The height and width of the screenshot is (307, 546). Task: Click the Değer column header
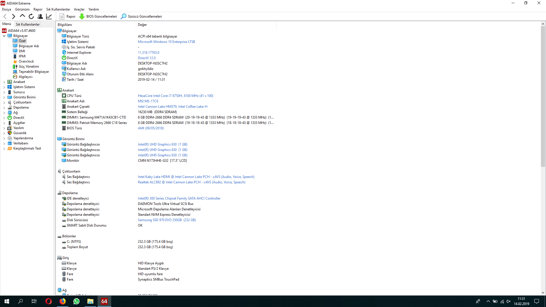click(x=206, y=25)
